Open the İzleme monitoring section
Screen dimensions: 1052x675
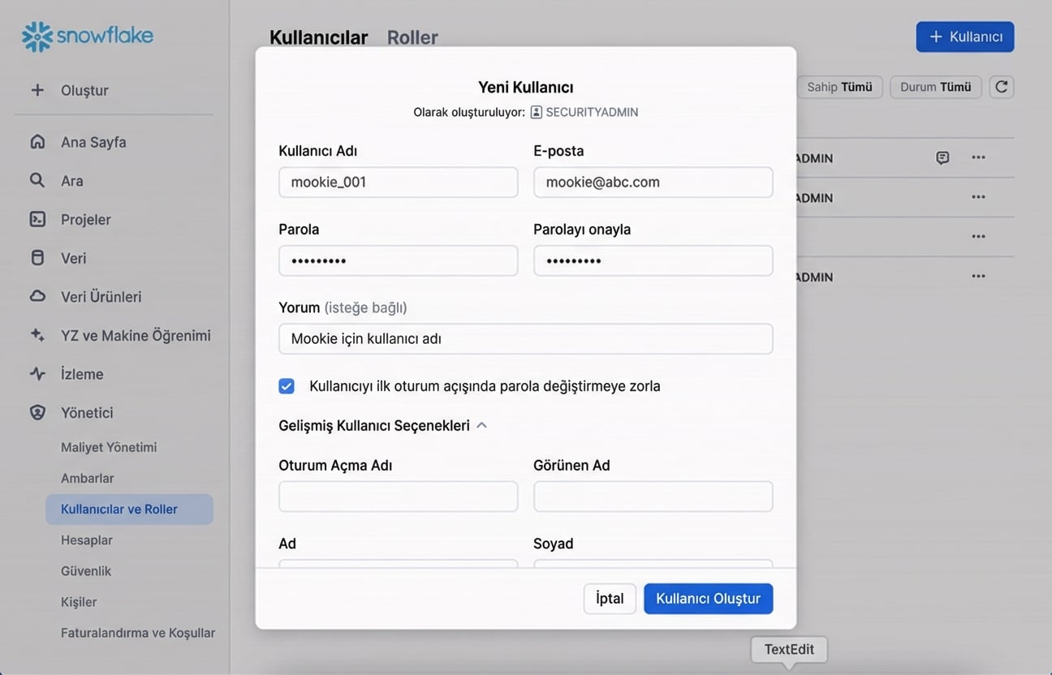click(84, 374)
